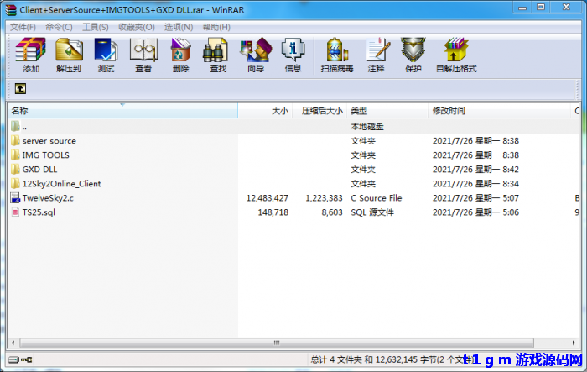Select the 'IMG TOOLS' row name

click(45, 155)
